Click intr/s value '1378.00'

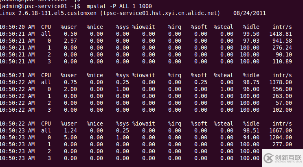[x=281, y=82]
